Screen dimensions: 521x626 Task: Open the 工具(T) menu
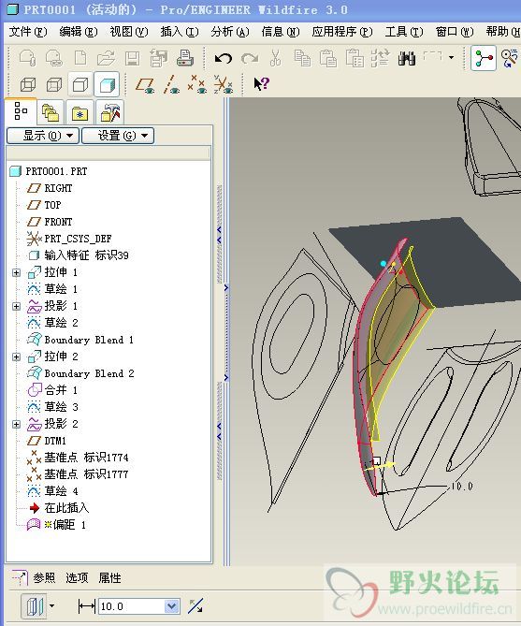pyautogui.click(x=404, y=32)
